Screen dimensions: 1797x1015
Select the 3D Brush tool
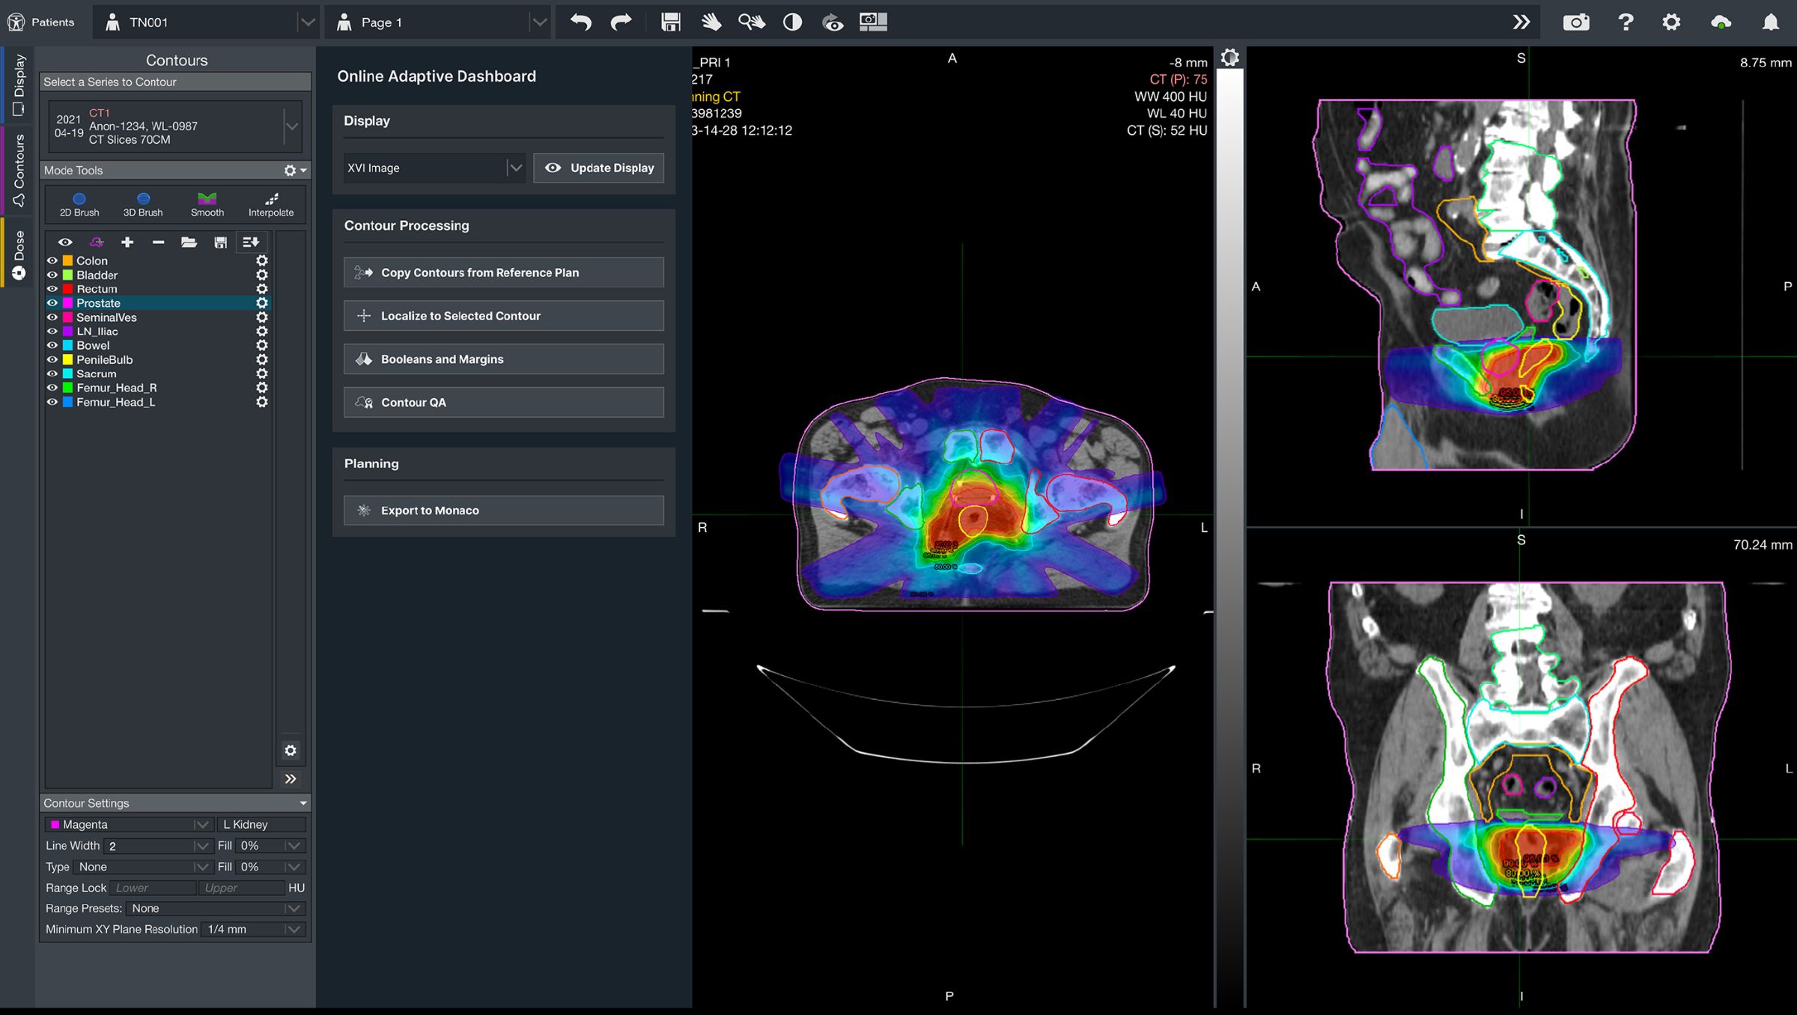coord(142,204)
